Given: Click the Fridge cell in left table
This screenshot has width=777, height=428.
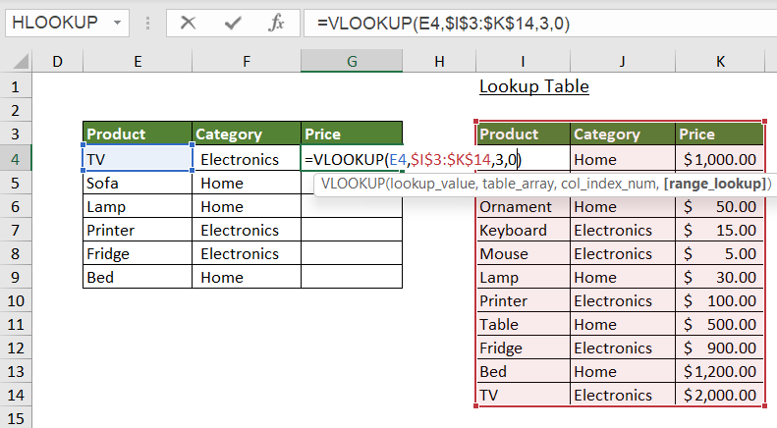Looking at the screenshot, I should pyautogui.click(x=138, y=253).
